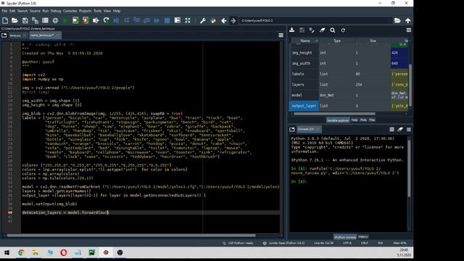Screen dimensions: 464x261
Task: Switch to the temp.py editor tab
Action: pos(14,36)
